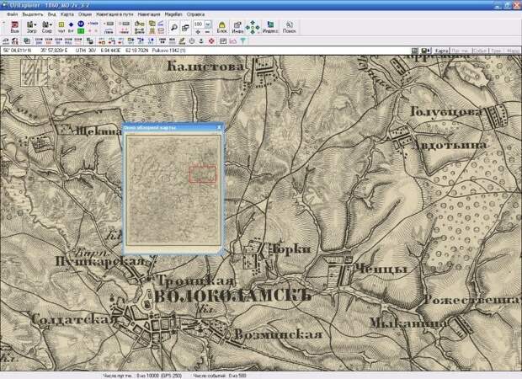Click the blue circle map feature icon
522x379 pixels.
click(81, 24)
